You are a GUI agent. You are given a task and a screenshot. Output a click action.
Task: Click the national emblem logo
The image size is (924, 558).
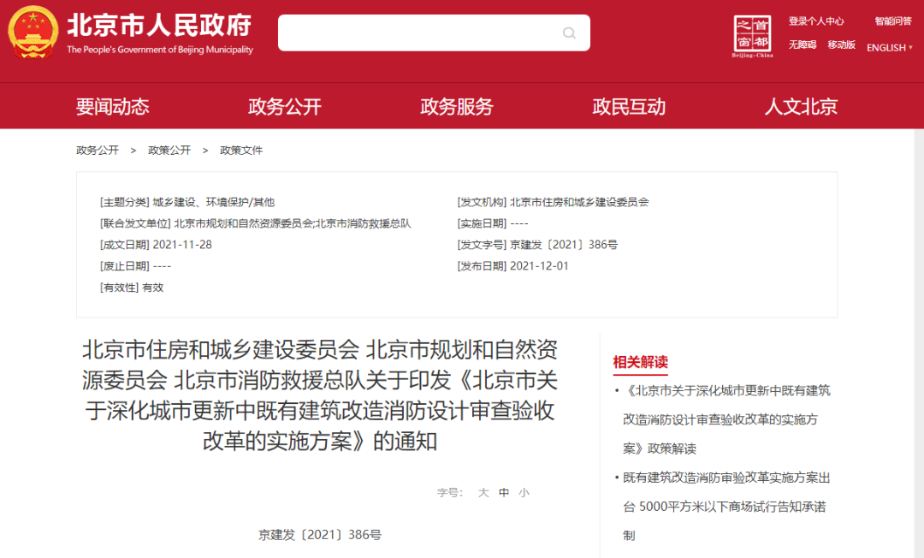[33, 32]
